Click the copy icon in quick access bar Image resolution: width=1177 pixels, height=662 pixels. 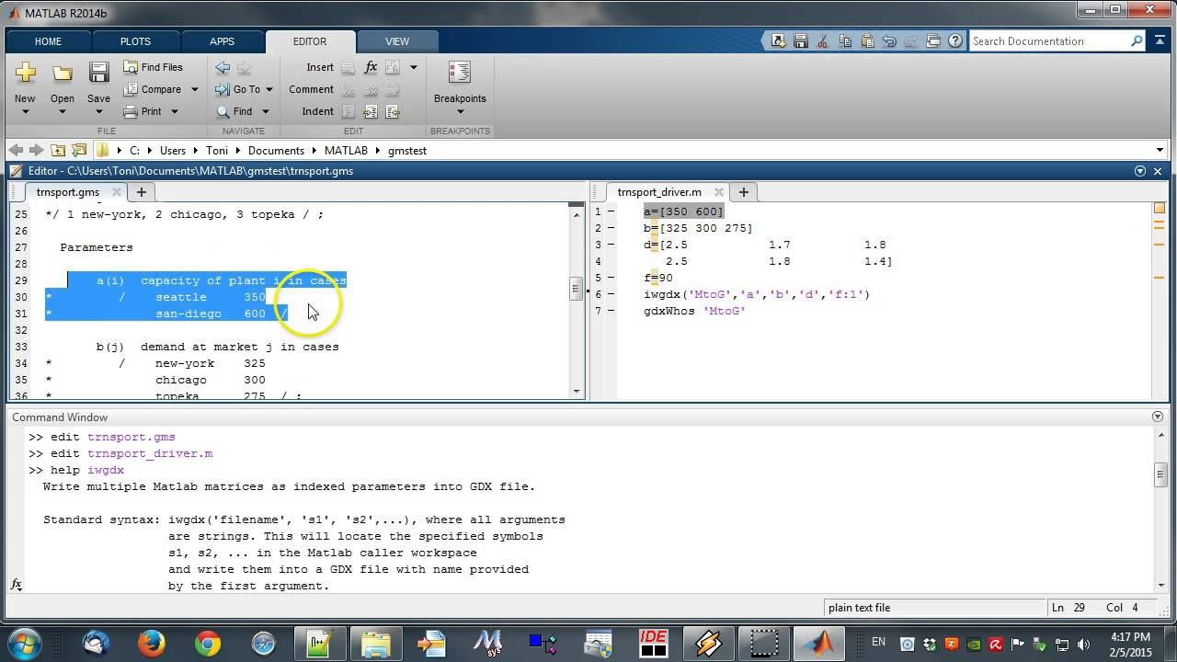pyautogui.click(x=844, y=40)
